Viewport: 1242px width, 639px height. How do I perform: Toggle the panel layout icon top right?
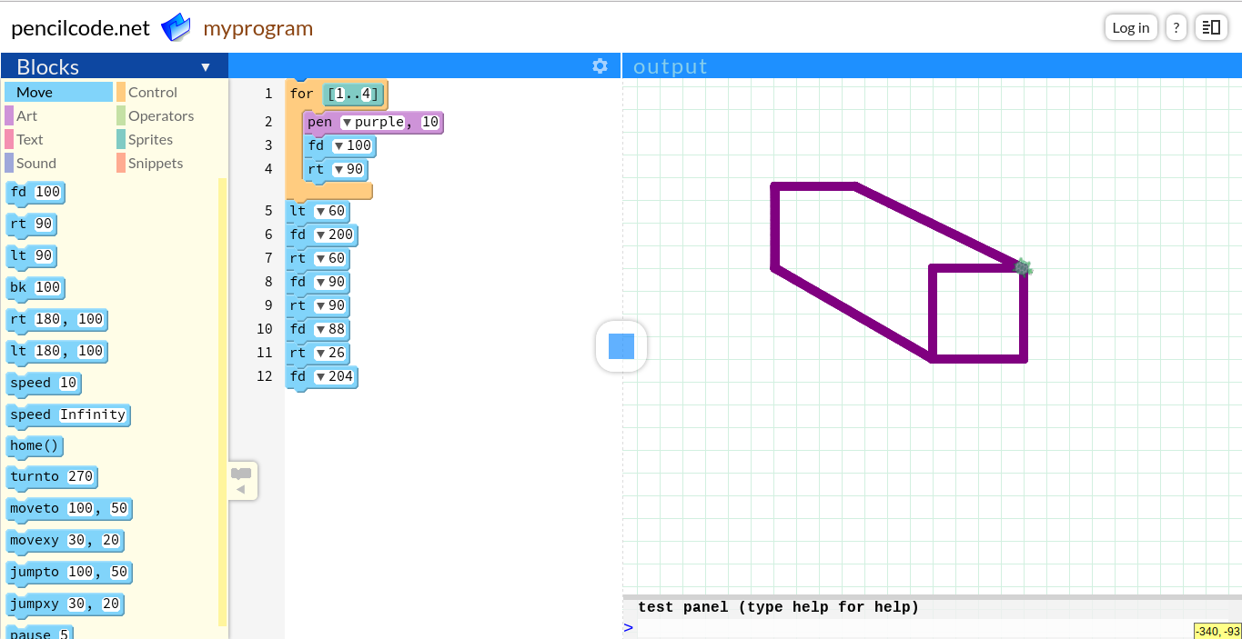(1210, 27)
